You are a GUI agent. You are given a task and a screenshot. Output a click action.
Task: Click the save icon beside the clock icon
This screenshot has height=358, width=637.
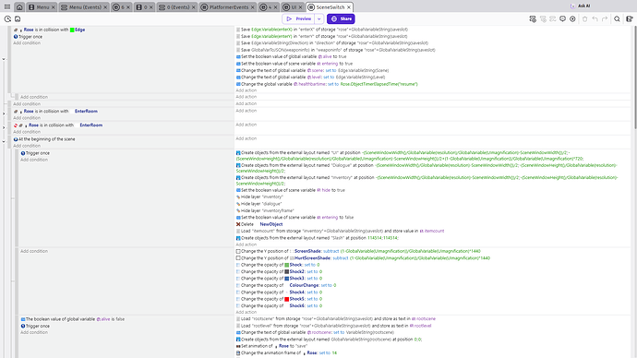[x=18, y=19]
